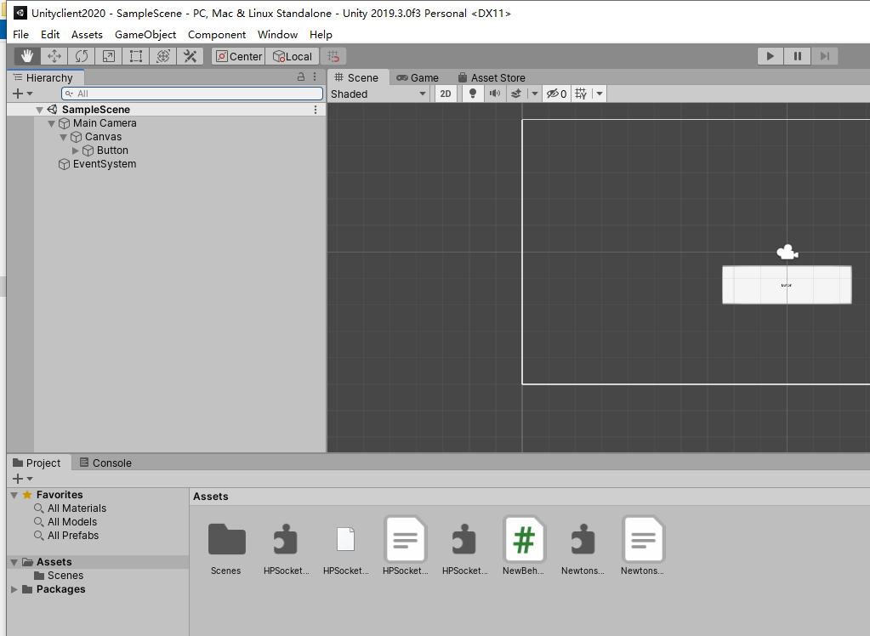Select the Scale tool

click(x=109, y=56)
